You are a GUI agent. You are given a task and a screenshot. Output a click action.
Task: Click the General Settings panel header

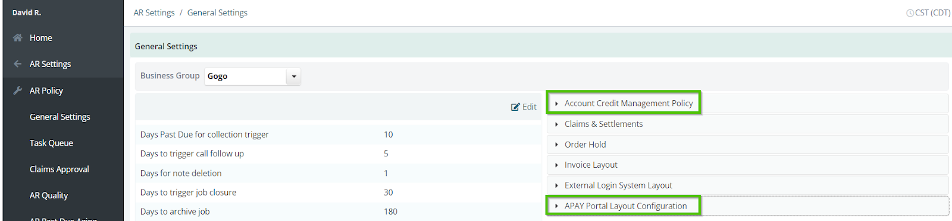pyautogui.click(x=540, y=46)
